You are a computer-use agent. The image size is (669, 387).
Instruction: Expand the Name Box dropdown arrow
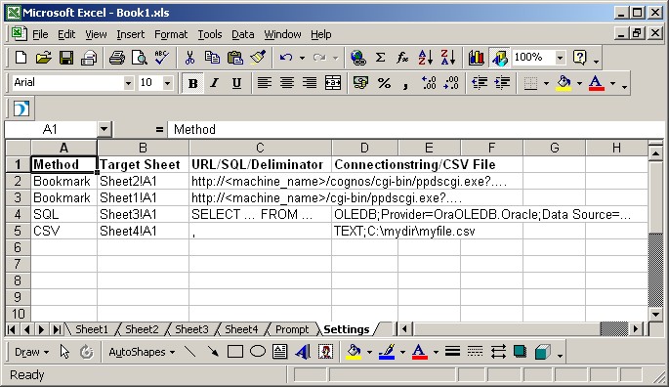tap(105, 129)
